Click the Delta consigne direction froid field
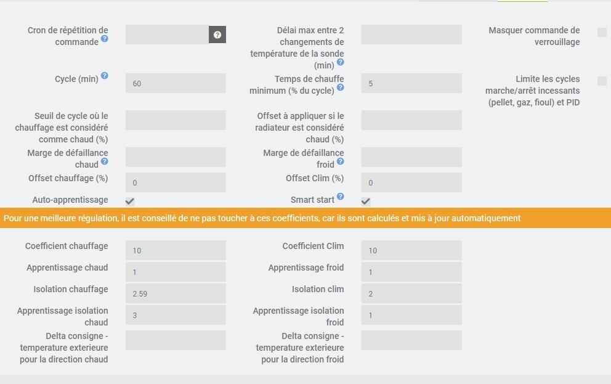Screen dimensions: 611x384 click(411, 340)
